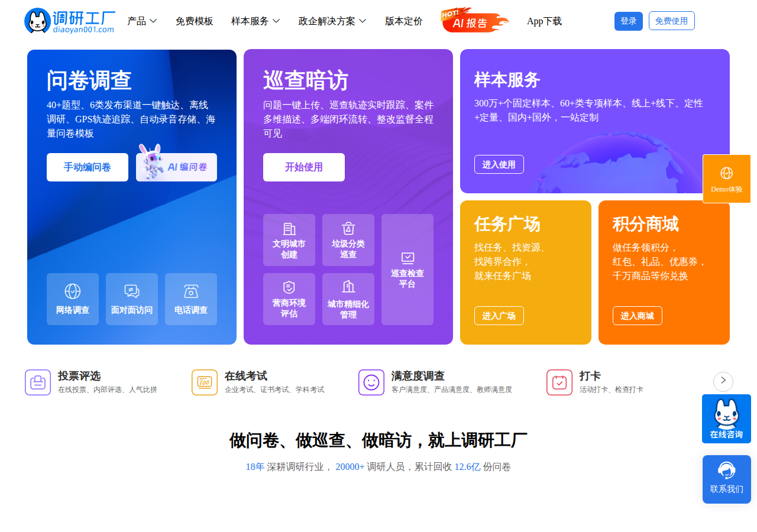757x532 pixels.
Task: Click 进入商城 button
Action: tap(638, 316)
